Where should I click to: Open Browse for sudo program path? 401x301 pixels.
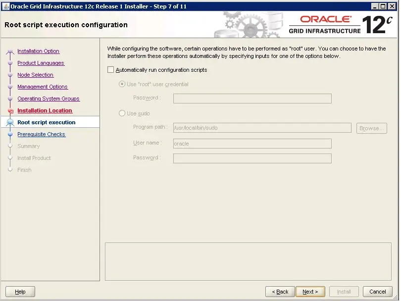tap(372, 128)
